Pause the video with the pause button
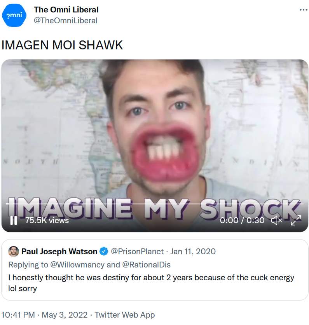Screen dimensions: 309x325 point(14,220)
